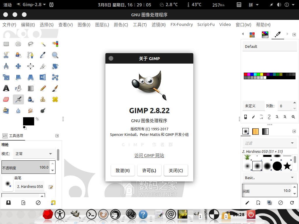Select the Fuzzy Select magic wand tool
This screenshot has width=299, height=224.
43,44
